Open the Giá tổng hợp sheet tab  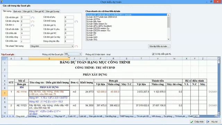111,116
